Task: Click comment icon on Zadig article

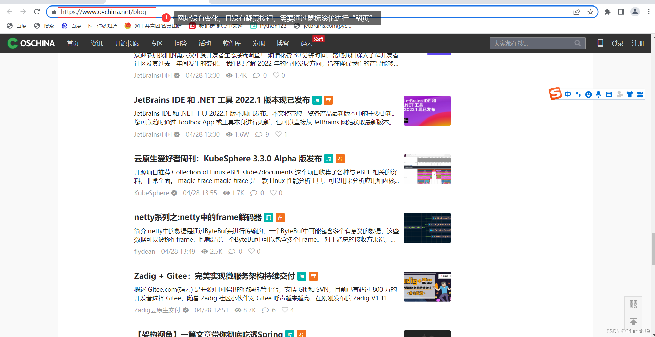Action: pyautogui.click(x=265, y=310)
